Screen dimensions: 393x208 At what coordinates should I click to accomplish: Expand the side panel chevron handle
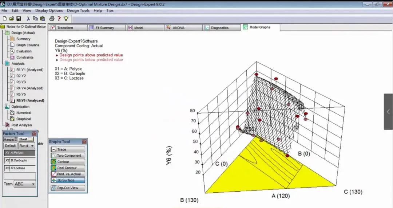(388, 112)
